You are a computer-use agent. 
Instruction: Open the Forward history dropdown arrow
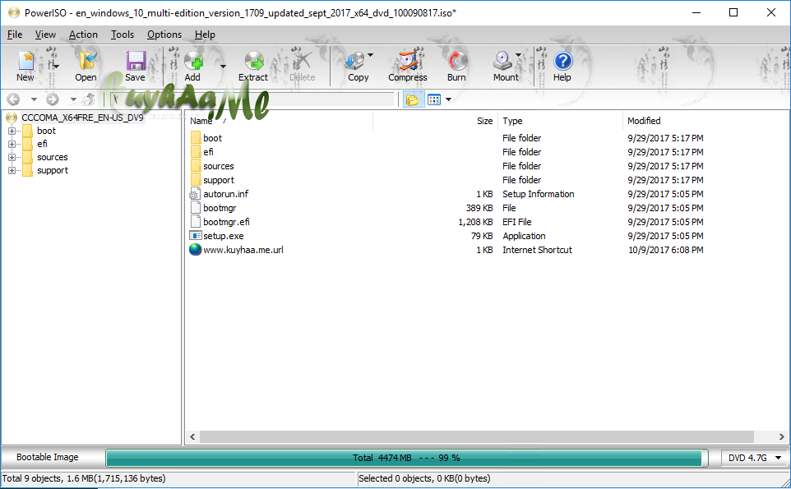click(x=73, y=99)
